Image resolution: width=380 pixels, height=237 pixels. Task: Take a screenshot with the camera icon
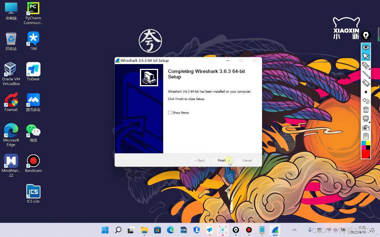(366, 128)
